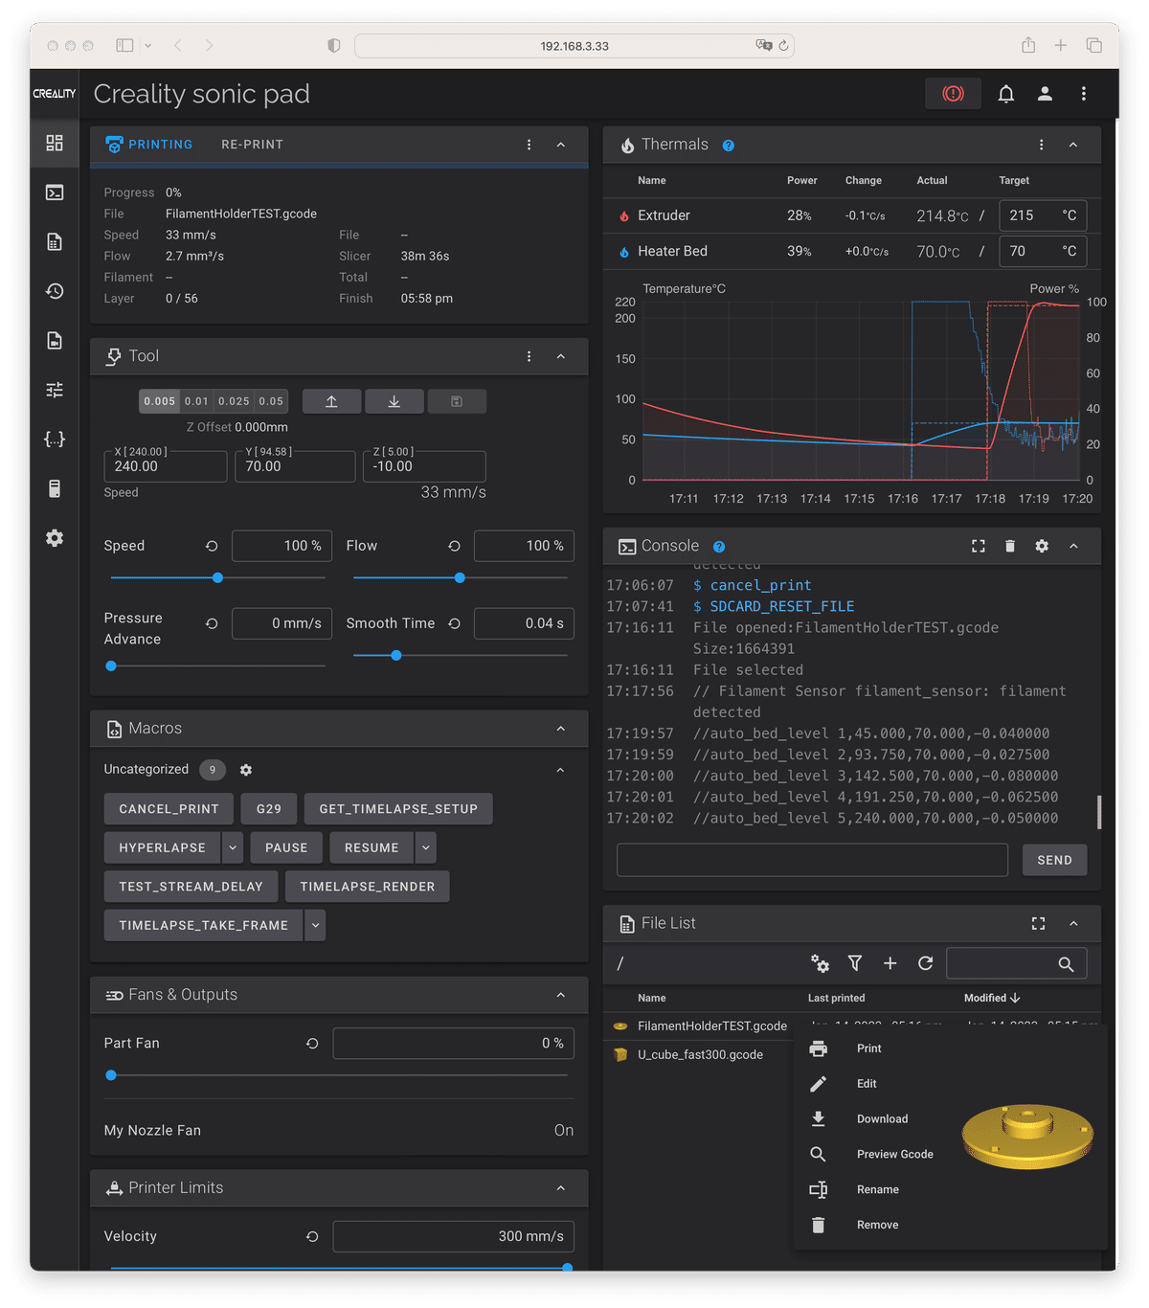Focus the Extruder target temperature field
Image resolution: width=1149 pixels, height=1308 pixels.
1043,215
